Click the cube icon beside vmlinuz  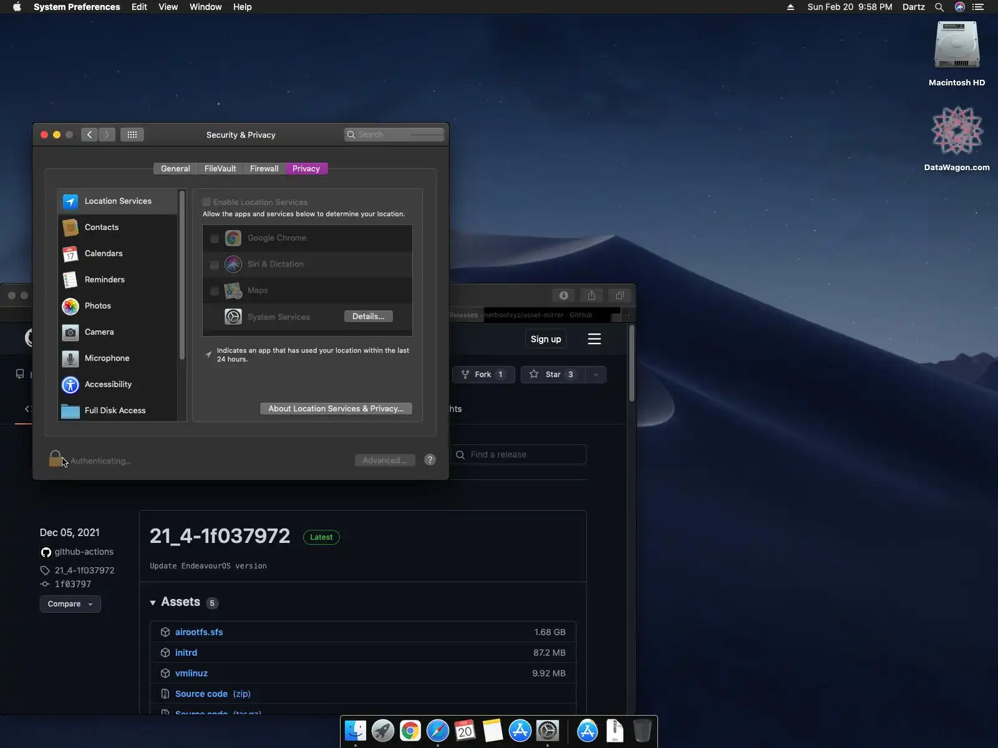[x=165, y=673]
